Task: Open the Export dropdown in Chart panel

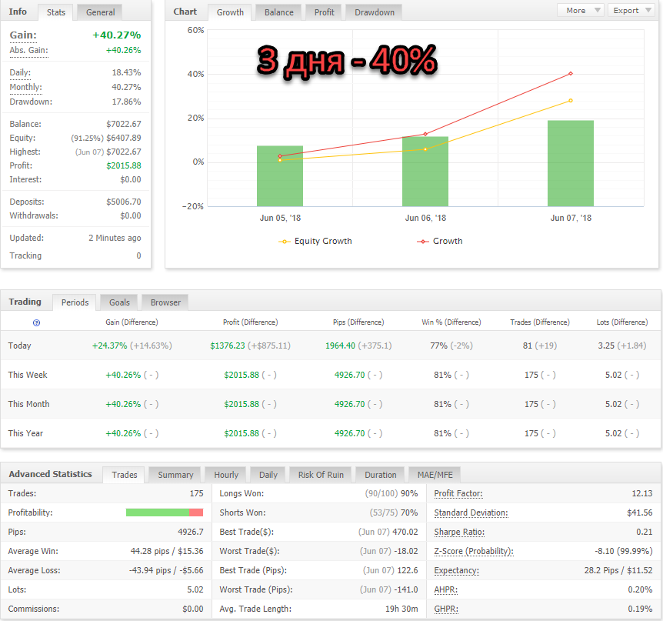Action: pos(631,11)
